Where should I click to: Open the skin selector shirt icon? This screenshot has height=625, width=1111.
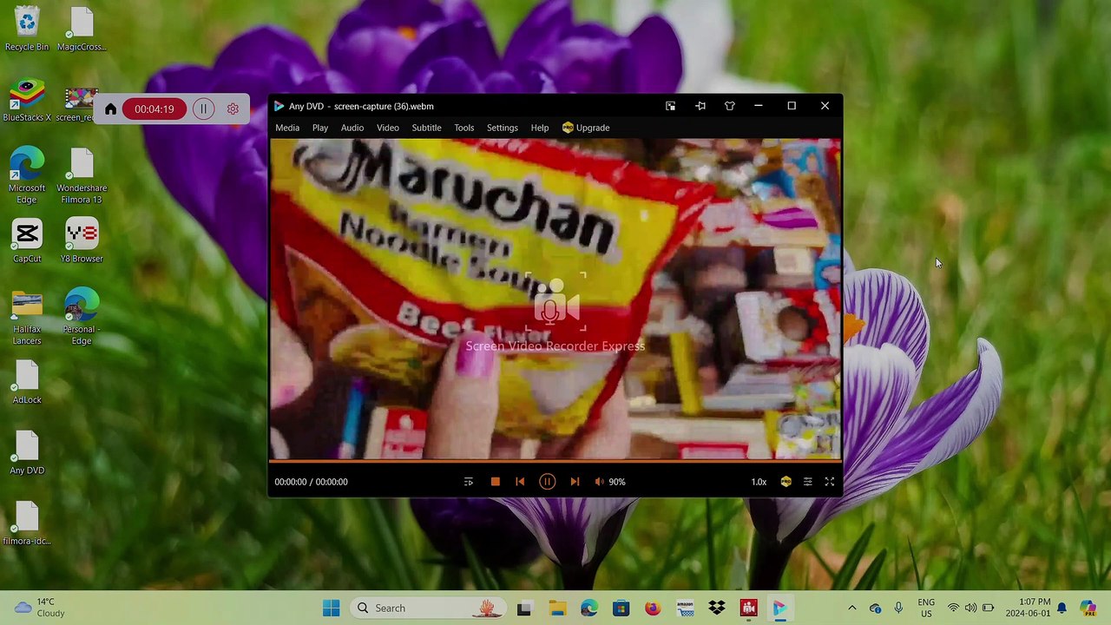click(730, 106)
